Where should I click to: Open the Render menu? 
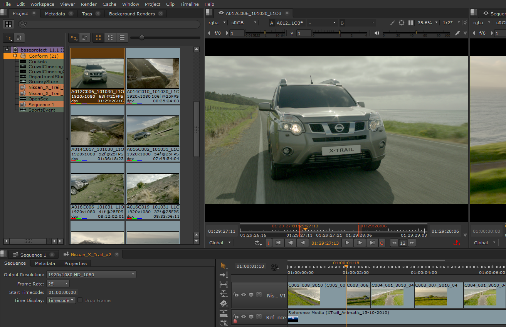89,4
